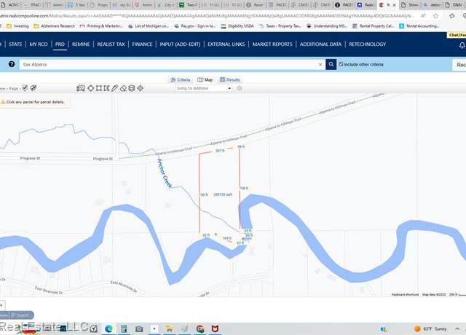Open the Rental Property Cal... bookmark

(x=374, y=26)
